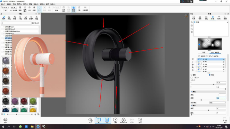Open the 100 % CPU usage dropdown
The width and height of the screenshot is (230, 129).
(x=14, y=7)
